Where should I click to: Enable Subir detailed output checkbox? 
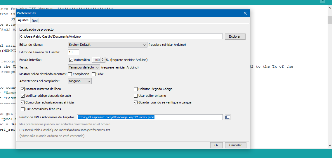coord(94,74)
